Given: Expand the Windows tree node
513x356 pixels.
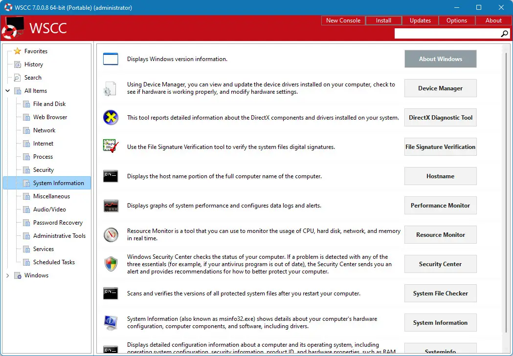Looking at the screenshot, I should click(7, 275).
